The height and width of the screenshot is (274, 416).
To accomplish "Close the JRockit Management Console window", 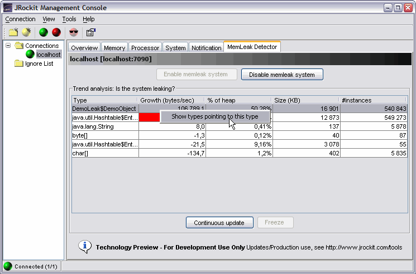I will [408, 8].
